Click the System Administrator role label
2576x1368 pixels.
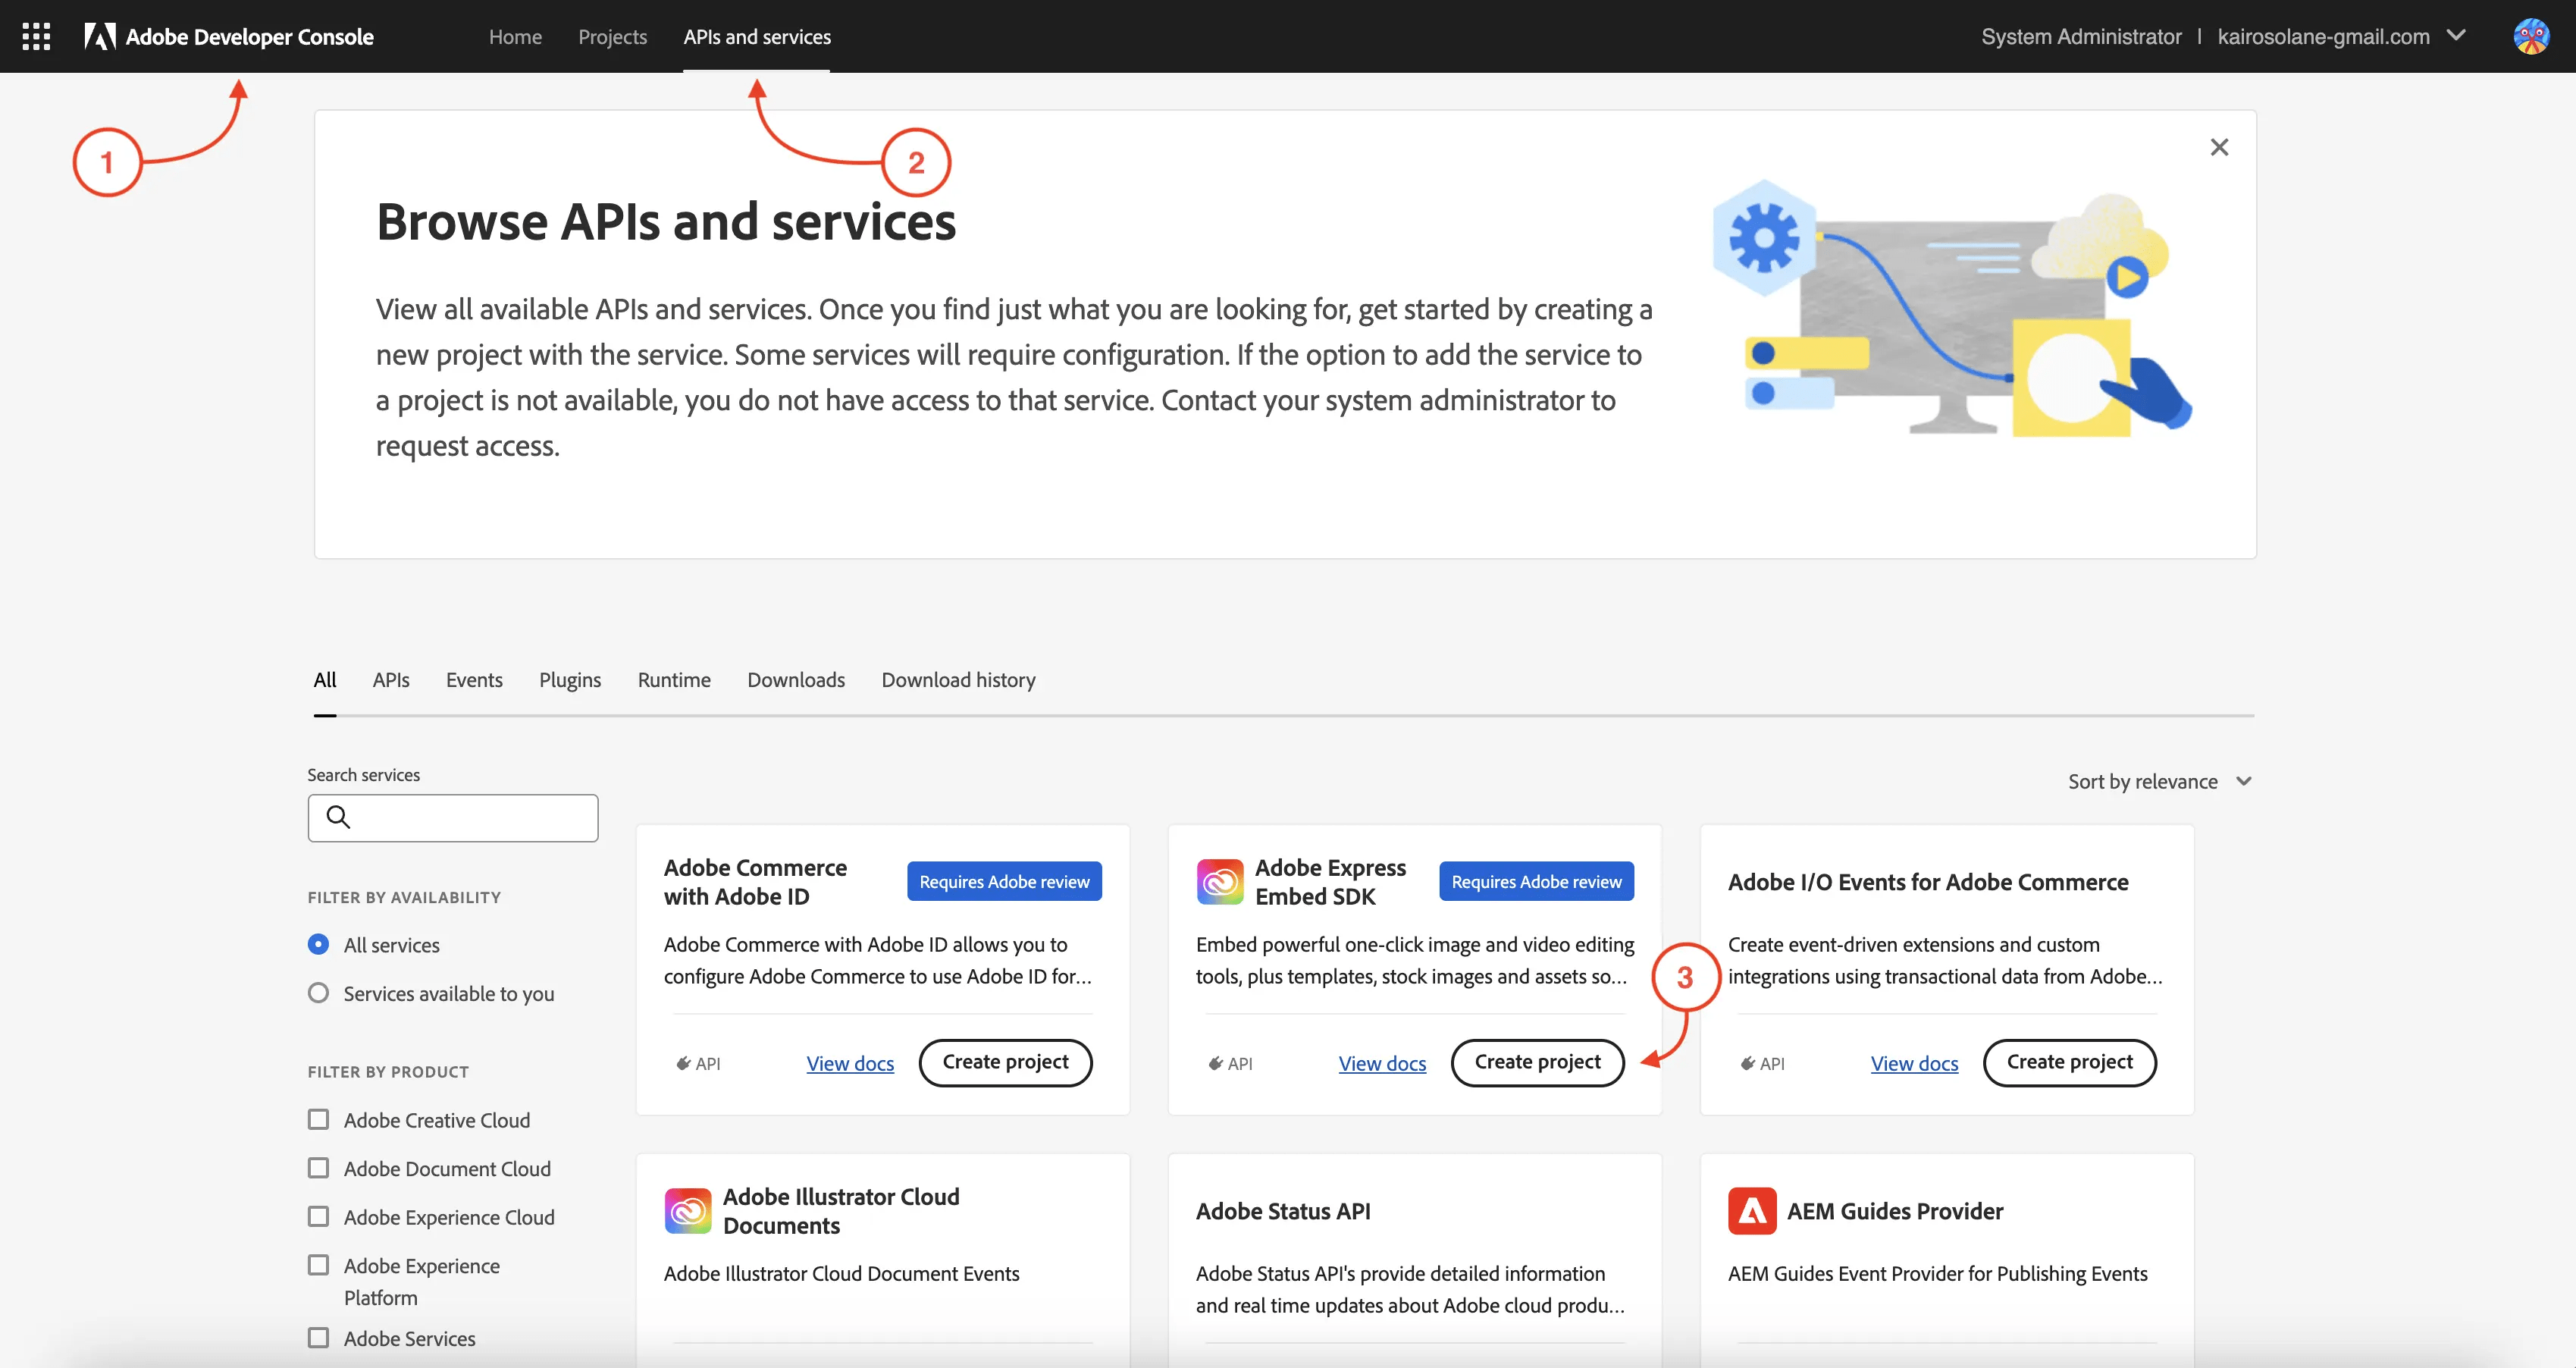pyautogui.click(x=2081, y=37)
